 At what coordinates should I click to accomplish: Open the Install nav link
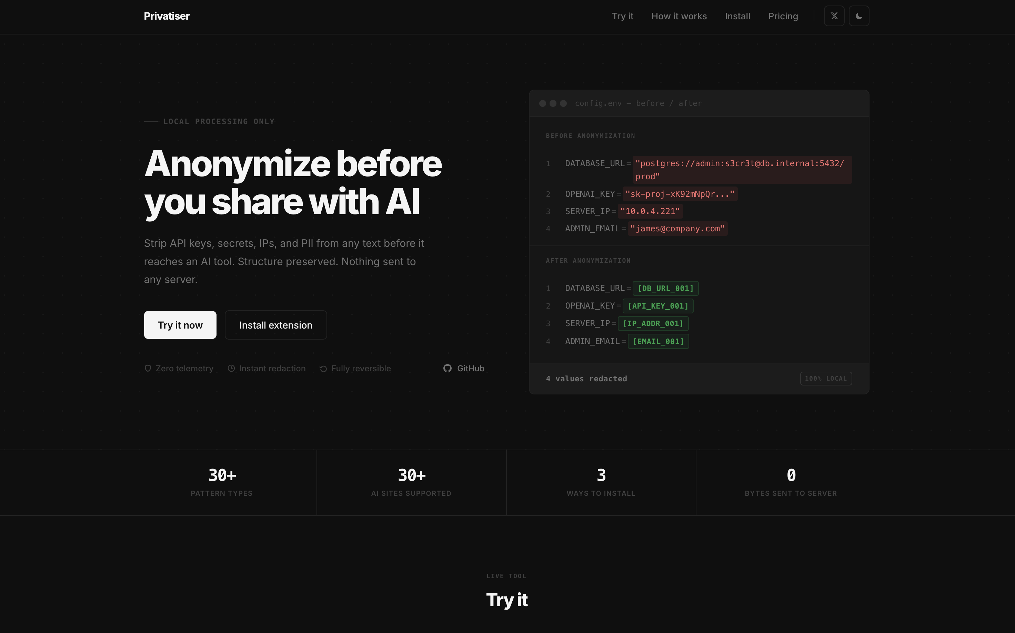[x=737, y=16]
